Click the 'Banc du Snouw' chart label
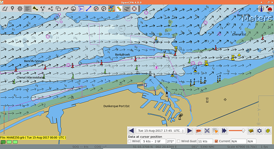This screenshot has height=149, width=274. tap(34, 61)
